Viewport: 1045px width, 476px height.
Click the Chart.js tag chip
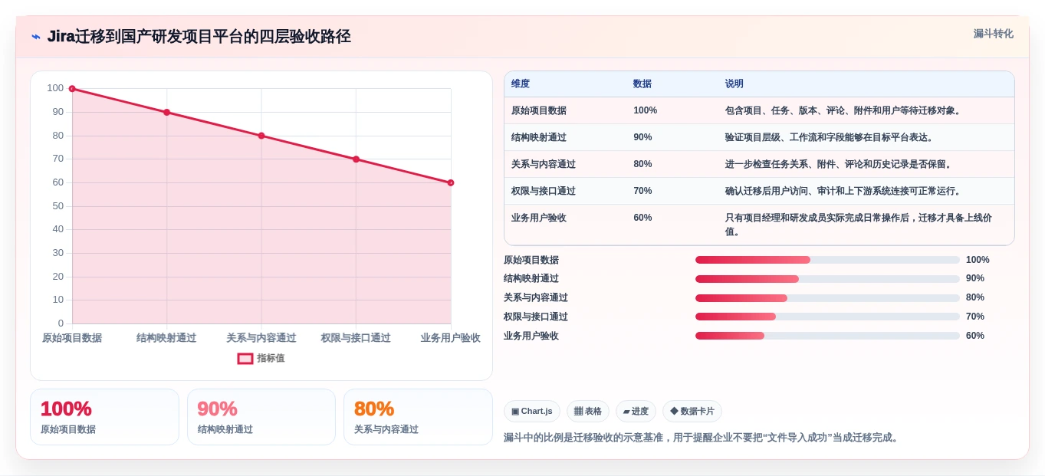[x=532, y=412]
